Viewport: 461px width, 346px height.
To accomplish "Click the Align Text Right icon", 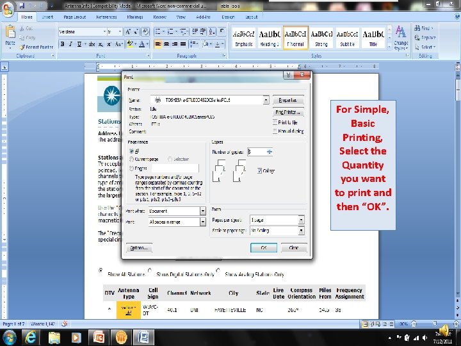I will pyautogui.click(x=175, y=44).
